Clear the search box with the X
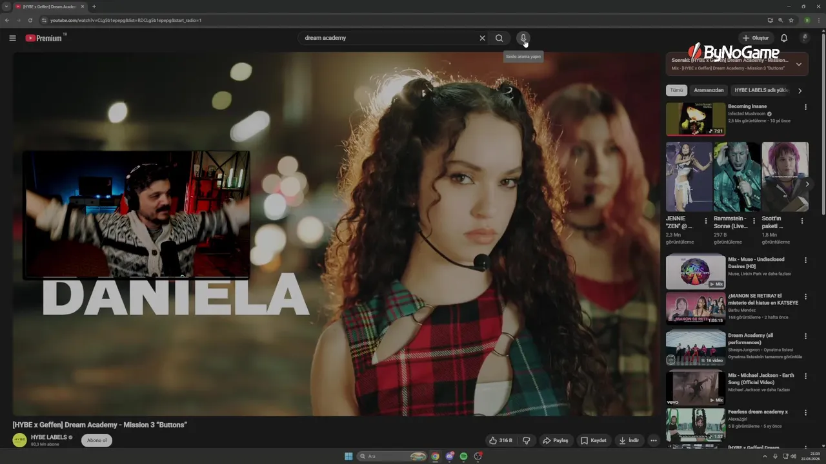826x464 pixels. coord(482,38)
